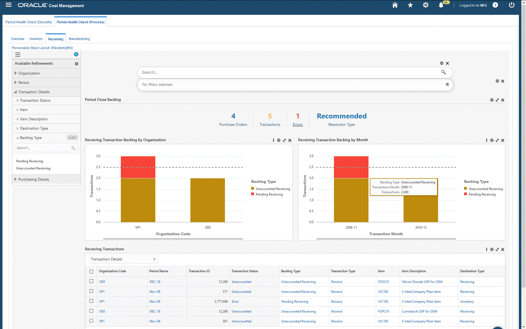Expand Purchasing Details refinement group
Image resolution: width=526 pixels, height=329 pixels.
pos(33,179)
